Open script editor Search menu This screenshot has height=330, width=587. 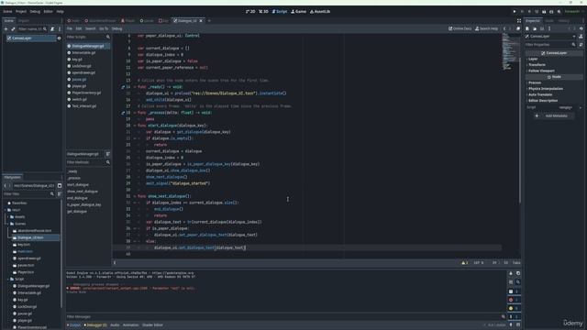90,28
